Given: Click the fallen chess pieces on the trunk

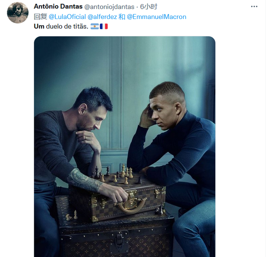Looking at the screenshot, I should 72,216.
